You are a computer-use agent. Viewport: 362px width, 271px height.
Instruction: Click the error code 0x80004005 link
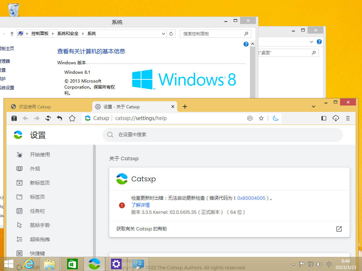click(x=251, y=198)
